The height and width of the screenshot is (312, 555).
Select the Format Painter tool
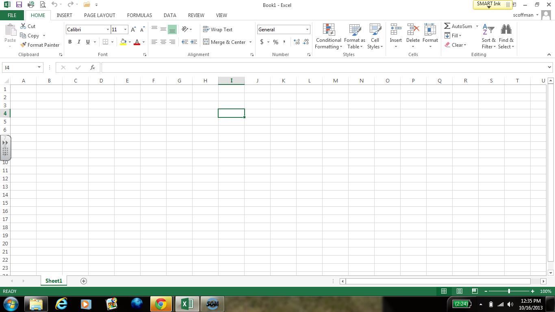pyautogui.click(x=40, y=45)
